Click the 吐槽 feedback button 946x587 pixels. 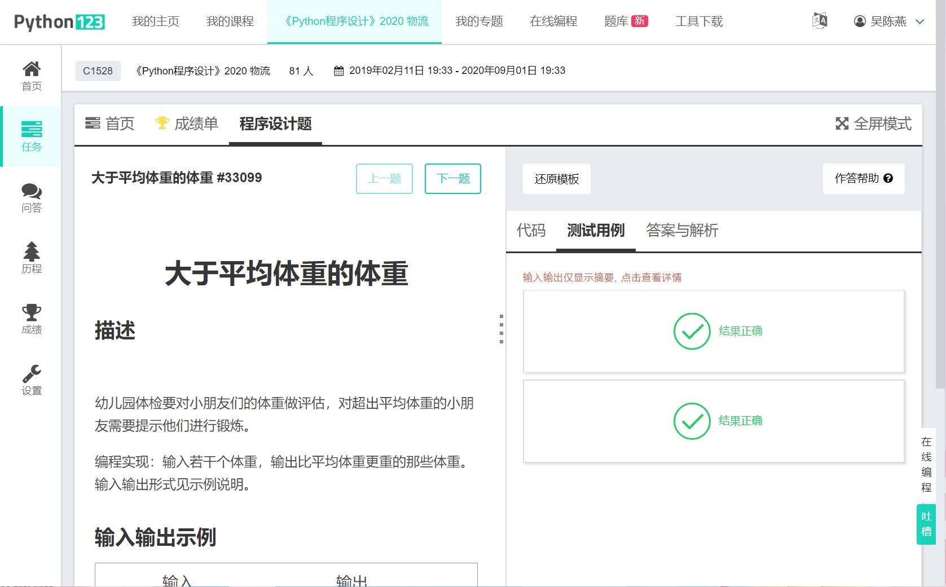coord(926,524)
